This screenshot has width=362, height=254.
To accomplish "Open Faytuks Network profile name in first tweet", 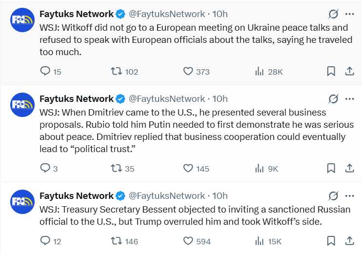I will click(x=76, y=14).
